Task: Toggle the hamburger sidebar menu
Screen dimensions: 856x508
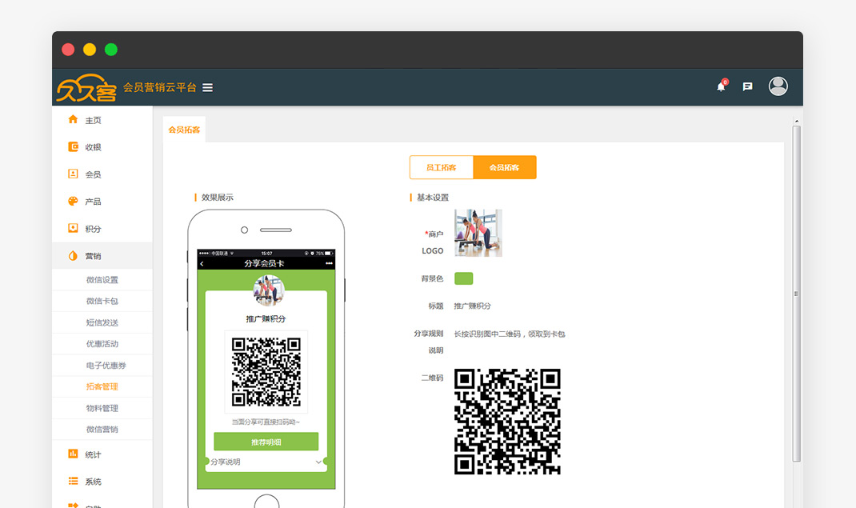Action: (207, 87)
